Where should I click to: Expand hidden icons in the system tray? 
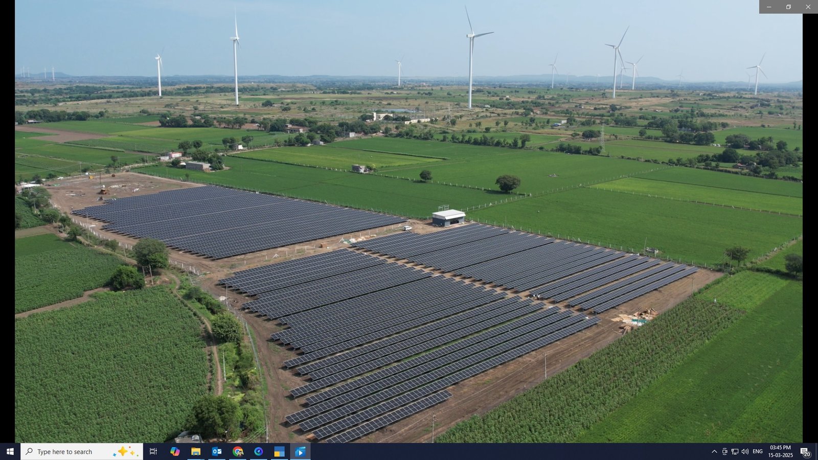(x=714, y=451)
